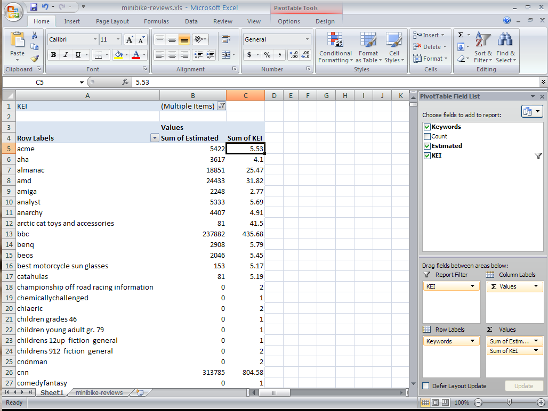Switch to the Formulas ribbon tab
Viewport: 548px width, 411px height.
[x=156, y=21]
